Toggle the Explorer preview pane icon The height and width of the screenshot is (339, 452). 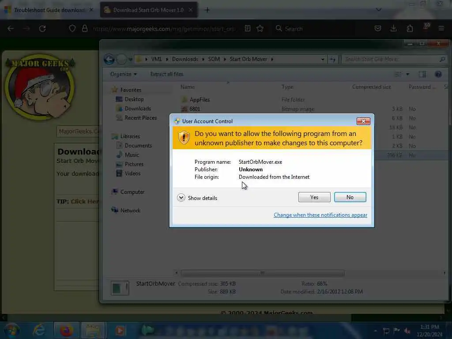point(422,74)
